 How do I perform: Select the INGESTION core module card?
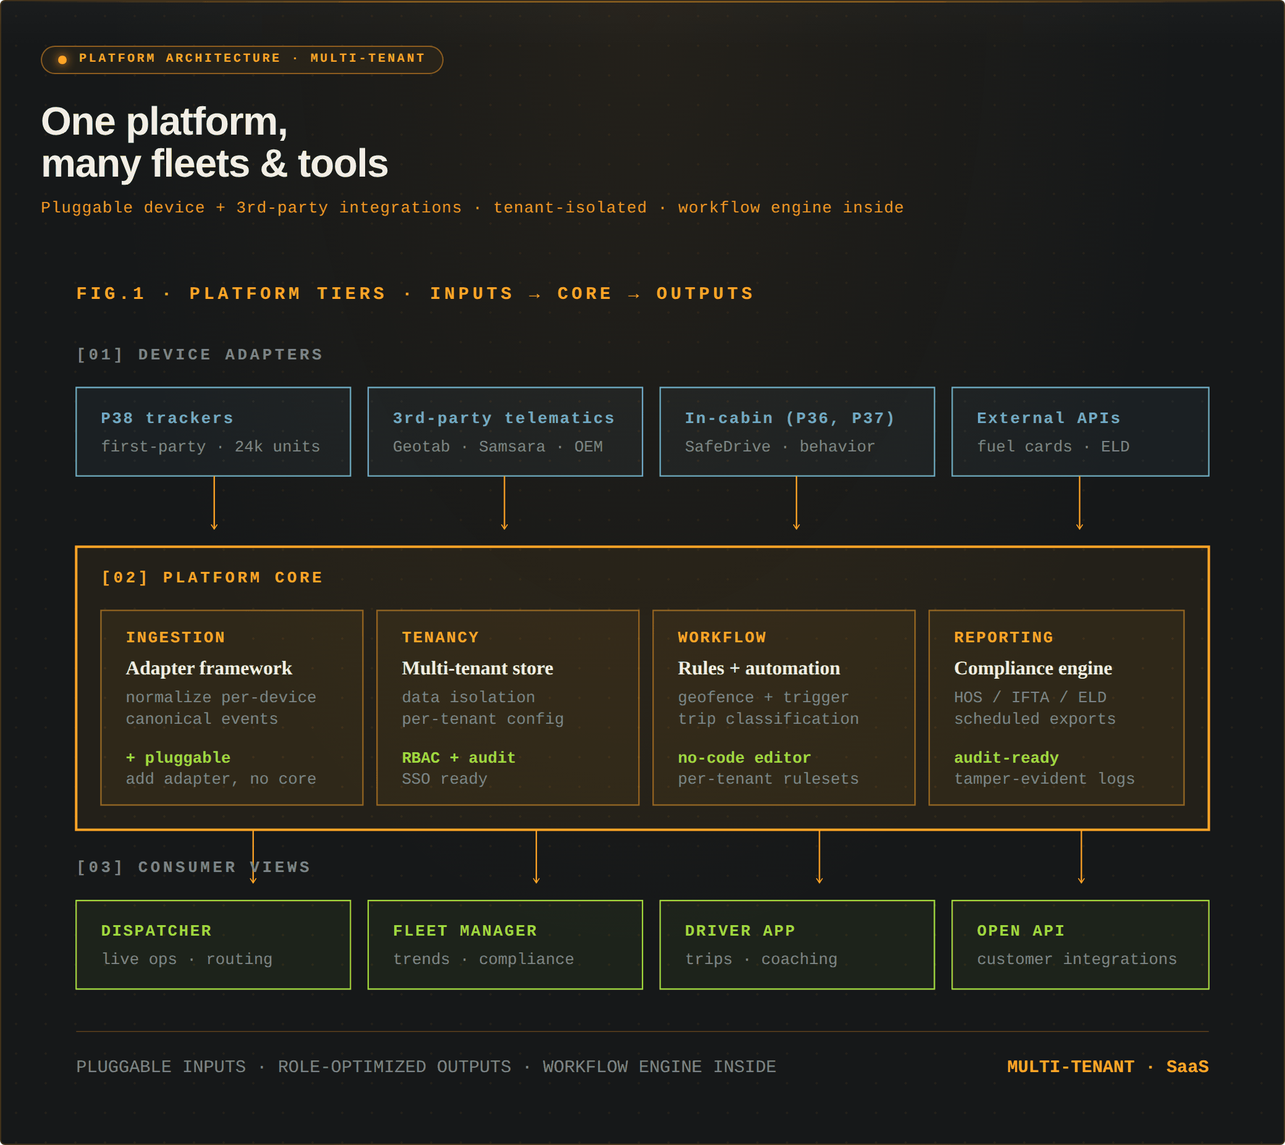click(x=232, y=708)
